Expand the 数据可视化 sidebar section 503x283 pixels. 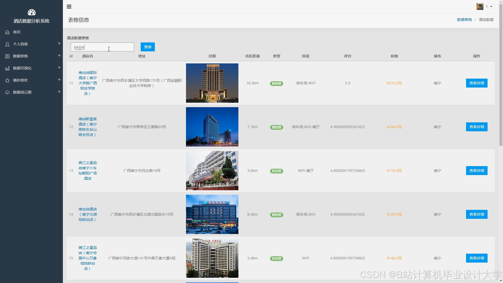(59, 68)
